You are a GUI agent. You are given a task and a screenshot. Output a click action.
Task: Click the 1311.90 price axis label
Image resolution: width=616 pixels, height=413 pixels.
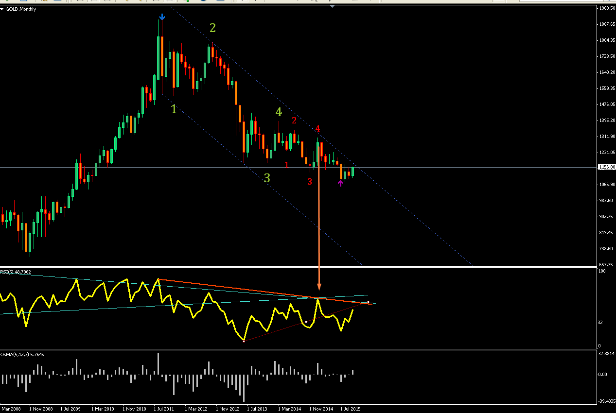(607, 137)
